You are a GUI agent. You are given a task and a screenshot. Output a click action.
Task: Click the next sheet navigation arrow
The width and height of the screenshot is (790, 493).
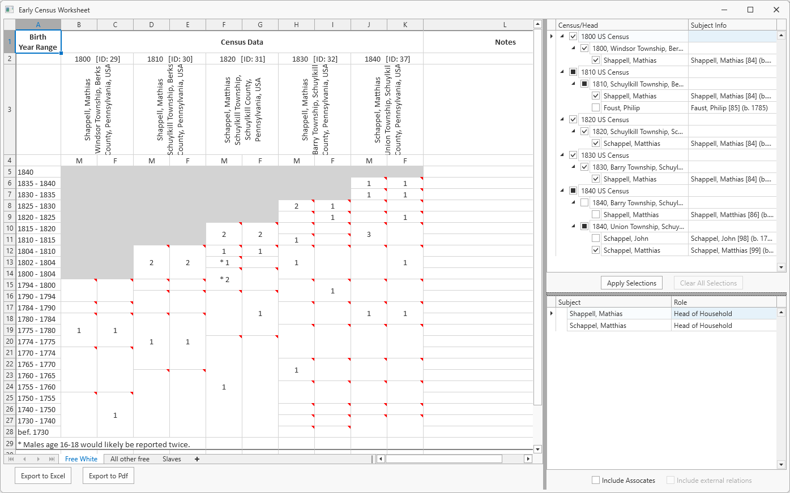click(39, 459)
